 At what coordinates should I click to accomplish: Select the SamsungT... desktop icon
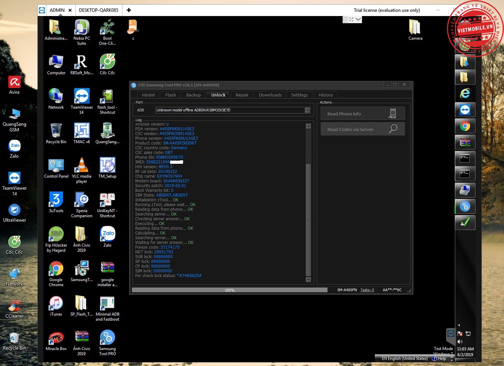(82, 272)
